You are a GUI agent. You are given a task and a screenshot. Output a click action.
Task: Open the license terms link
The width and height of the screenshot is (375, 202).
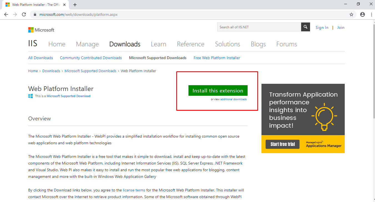point(134,190)
